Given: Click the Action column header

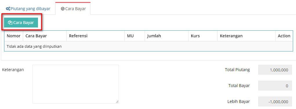Looking at the screenshot, I should 284,36.
